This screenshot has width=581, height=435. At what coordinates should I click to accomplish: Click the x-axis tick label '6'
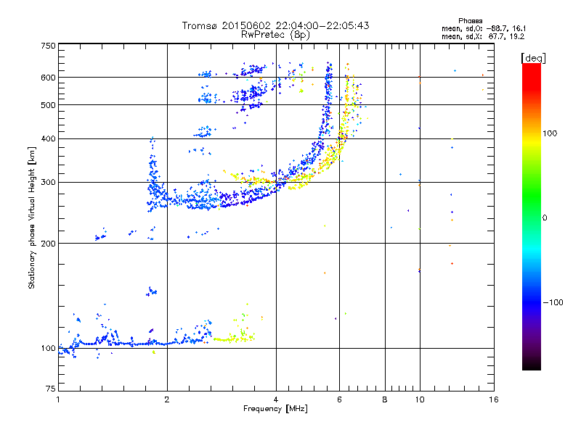[x=339, y=399]
